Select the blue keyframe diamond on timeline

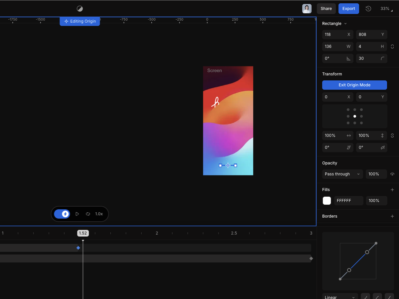tap(78, 248)
